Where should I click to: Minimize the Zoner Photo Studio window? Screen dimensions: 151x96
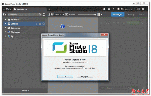(x=134, y=3)
